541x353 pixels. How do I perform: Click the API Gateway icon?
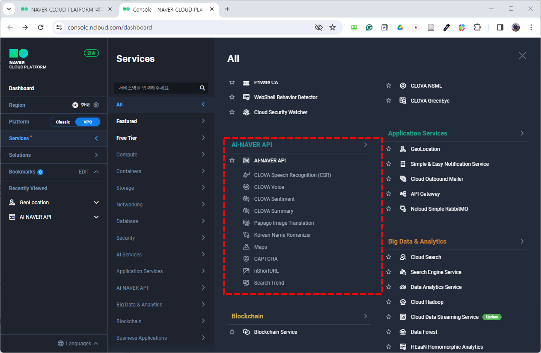(403, 194)
